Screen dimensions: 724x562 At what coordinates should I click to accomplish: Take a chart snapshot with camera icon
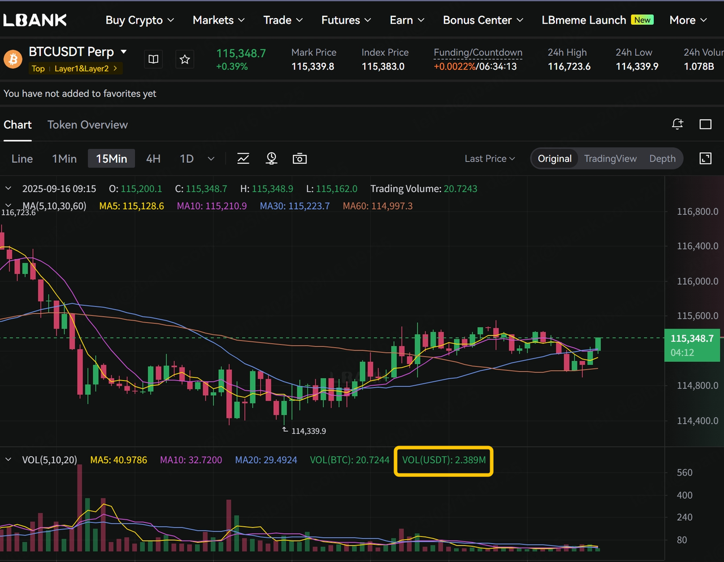point(300,159)
